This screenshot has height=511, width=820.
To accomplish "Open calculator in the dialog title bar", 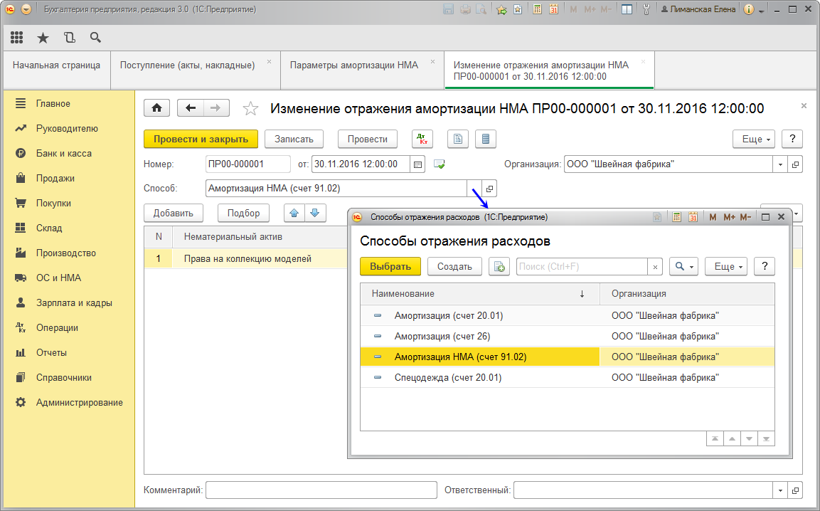I will 677,217.
